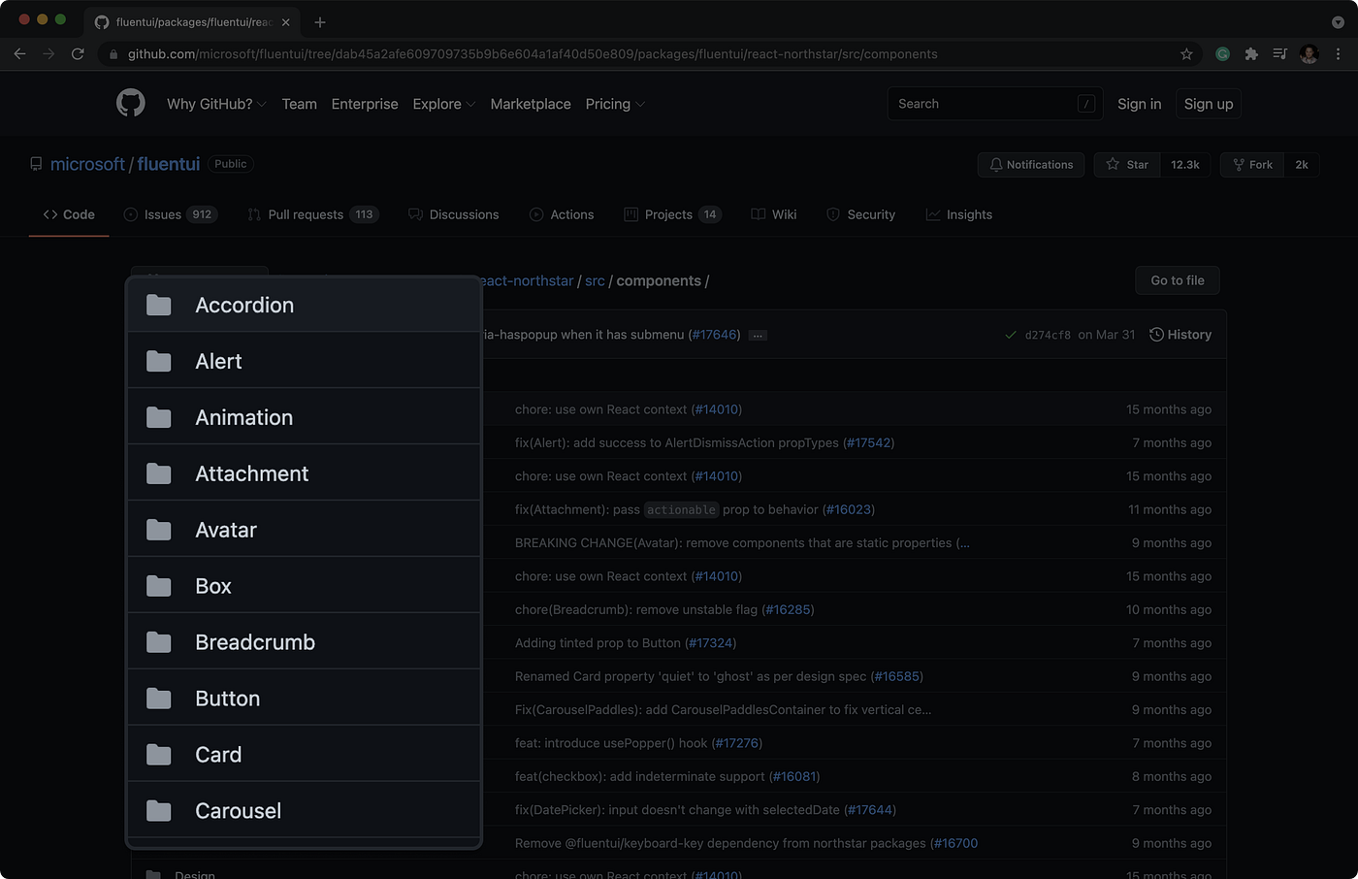Viewport: 1358px width, 879px height.
Task: Open pull request link #17646
Action: click(x=714, y=334)
